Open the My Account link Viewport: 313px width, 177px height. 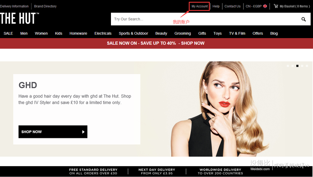[x=200, y=6]
